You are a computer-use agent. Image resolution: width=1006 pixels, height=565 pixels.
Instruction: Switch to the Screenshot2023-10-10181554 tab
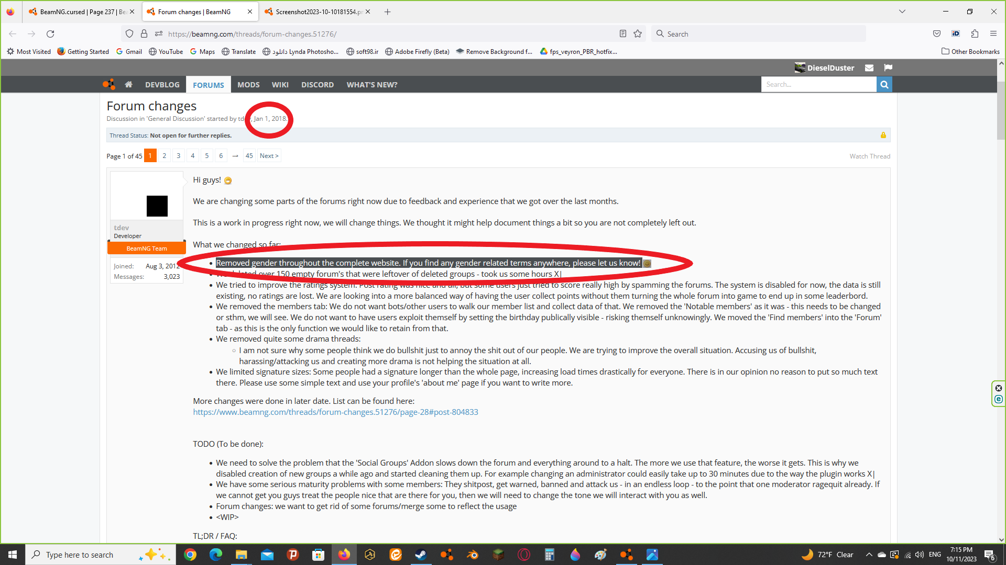[x=318, y=12]
